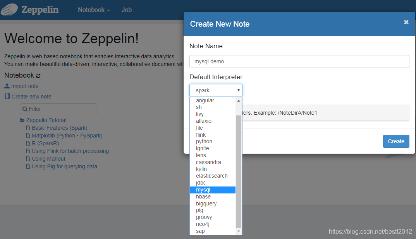
Task: Click the Zeppelin Tutorial folder icon
Action: [x=22, y=120]
